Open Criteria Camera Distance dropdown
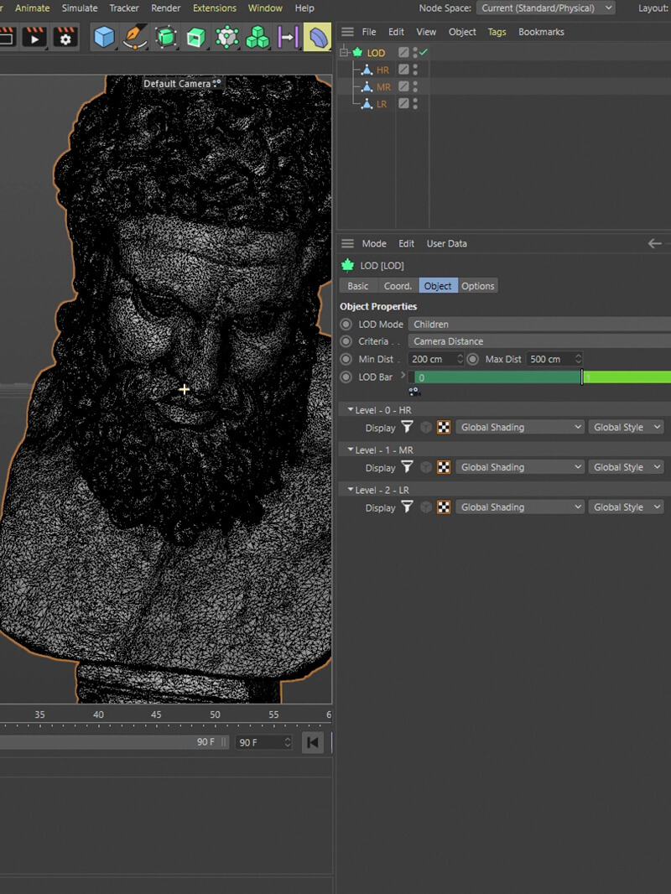Viewport: 671px width, 894px height. coord(539,341)
